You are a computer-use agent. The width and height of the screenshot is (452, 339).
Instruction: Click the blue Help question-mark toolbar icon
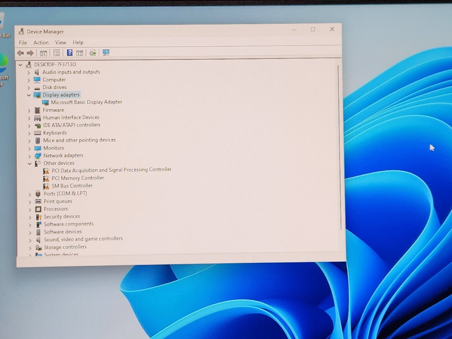point(69,53)
